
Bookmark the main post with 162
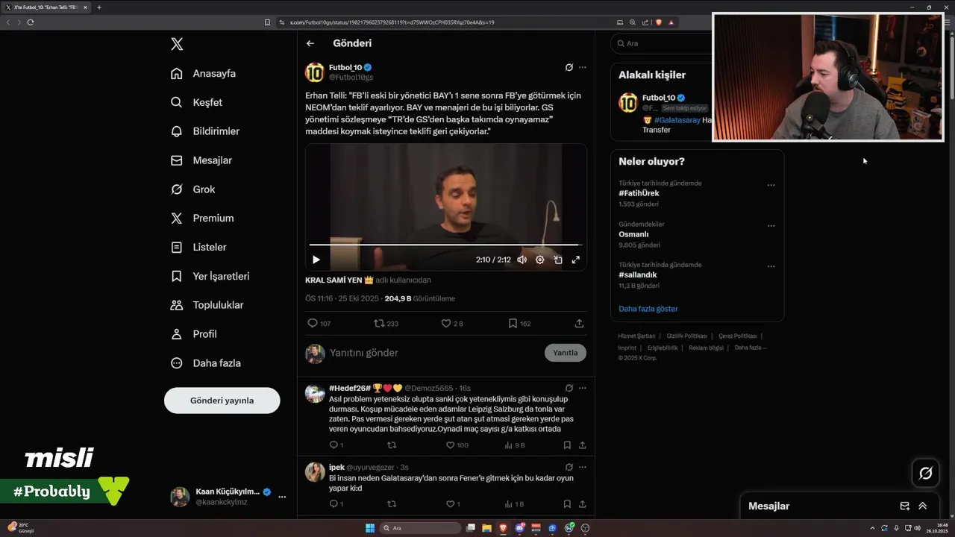[519, 324]
